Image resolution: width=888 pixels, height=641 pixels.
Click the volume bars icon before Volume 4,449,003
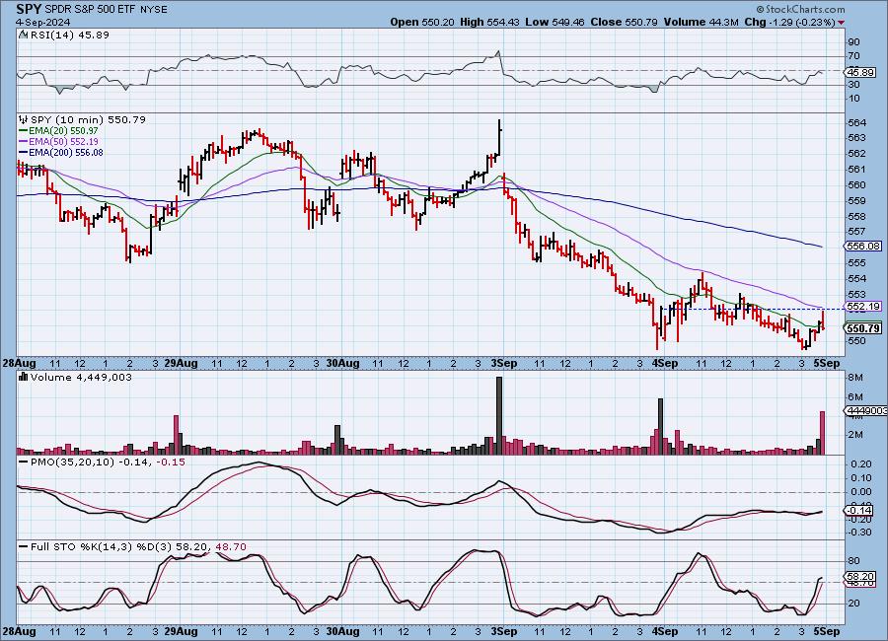pyautogui.click(x=24, y=377)
